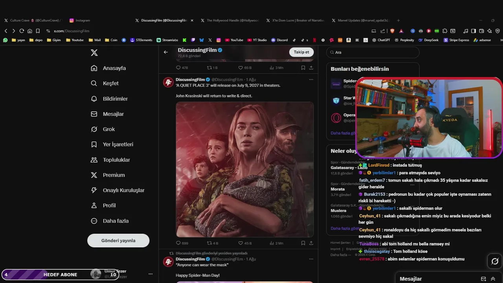This screenshot has width=503, height=283.
Task: Click the floating Grok button
Action: [495, 261]
